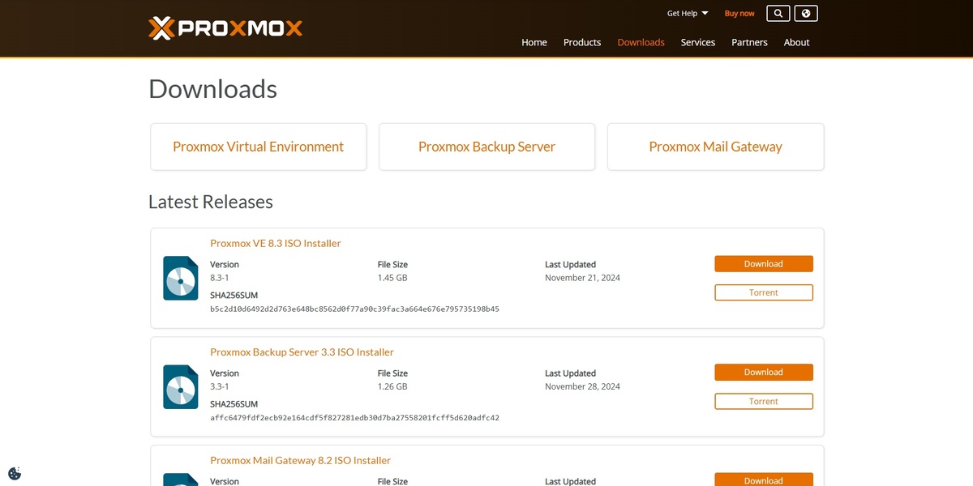The height and width of the screenshot is (486, 973).
Task: Click the Proxmox Mail Gateway disc icon
Action: (x=180, y=480)
